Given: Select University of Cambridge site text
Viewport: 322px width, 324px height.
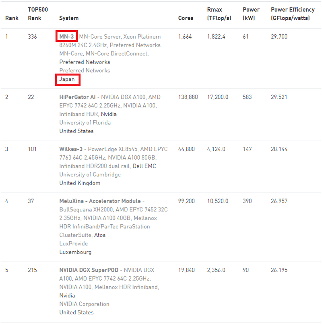Looking at the screenshot, I should [x=90, y=174].
